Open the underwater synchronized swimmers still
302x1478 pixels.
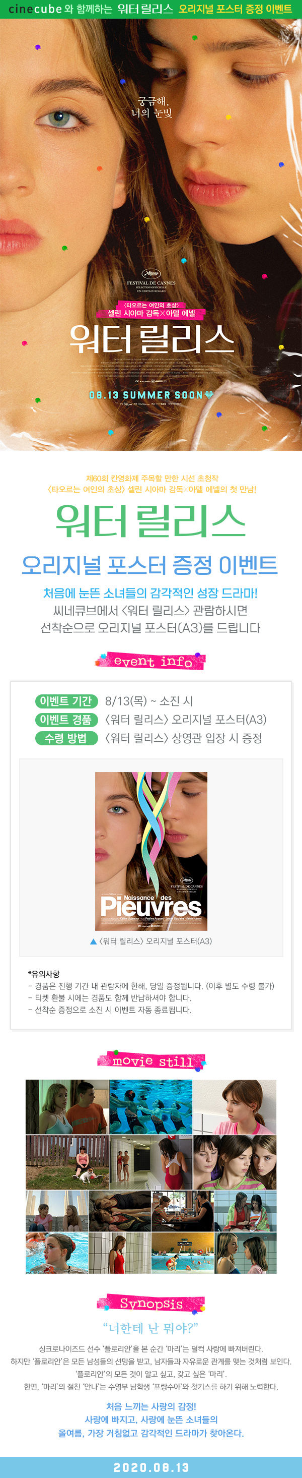click(150, 1107)
